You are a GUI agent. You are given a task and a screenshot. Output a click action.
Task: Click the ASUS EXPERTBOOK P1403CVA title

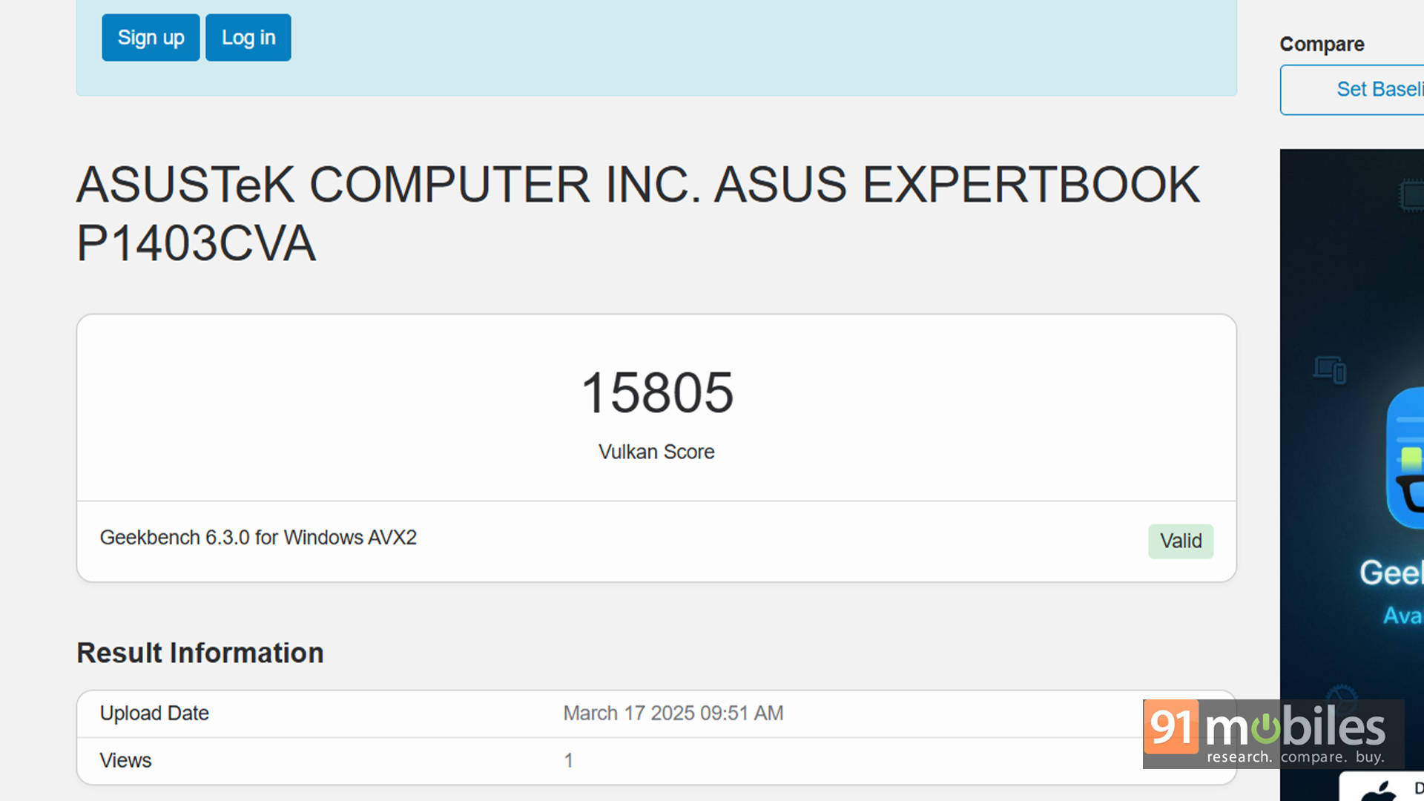pyautogui.click(x=638, y=214)
